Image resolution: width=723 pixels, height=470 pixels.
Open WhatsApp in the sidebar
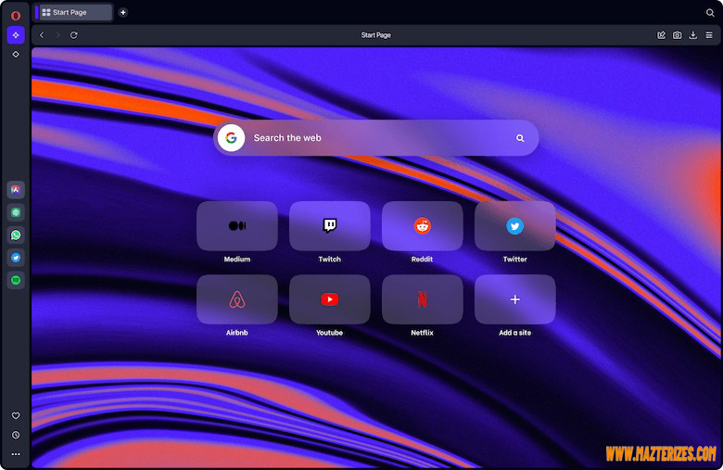(16, 235)
